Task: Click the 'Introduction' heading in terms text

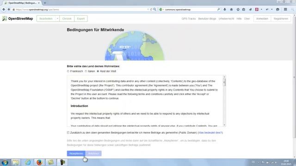Action: pos(79,106)
